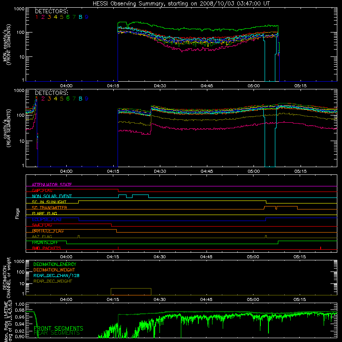Select detector 2 label in front segments legend
342x342 pixels.
pyautogui.click(x=43, y=17)
